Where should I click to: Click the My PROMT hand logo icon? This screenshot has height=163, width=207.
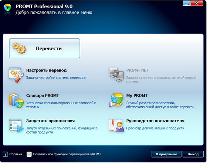point(116,100)
